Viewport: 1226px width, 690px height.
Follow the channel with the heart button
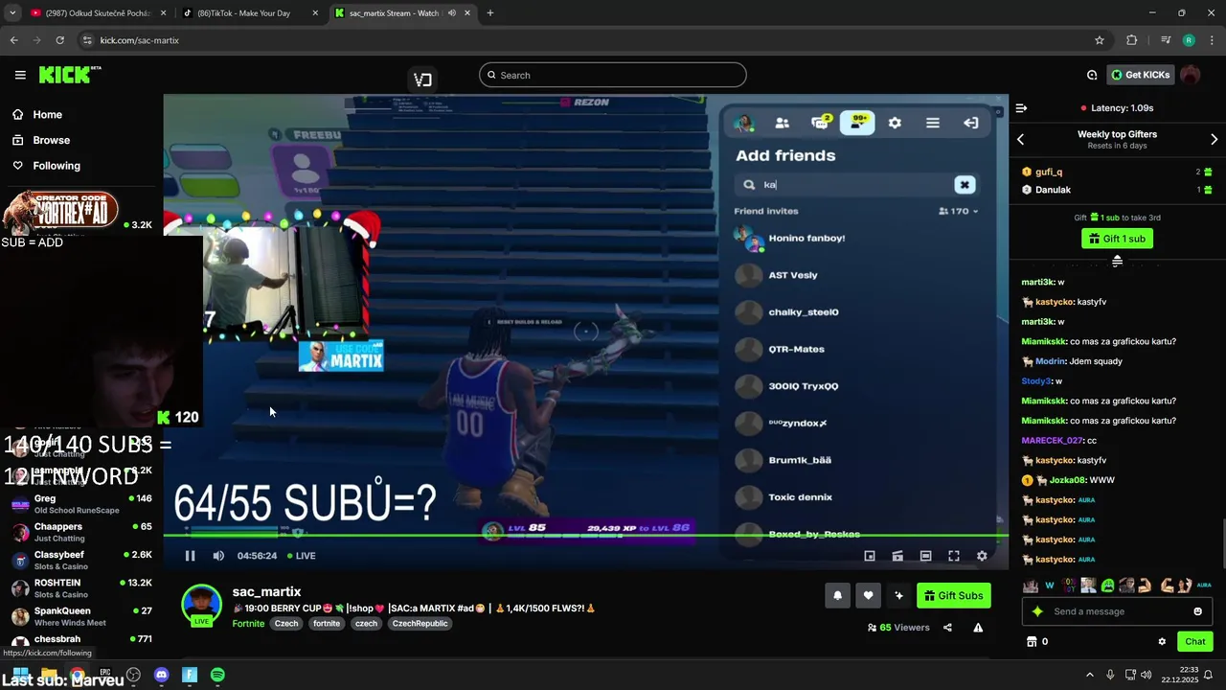click(x=868, y=595)
